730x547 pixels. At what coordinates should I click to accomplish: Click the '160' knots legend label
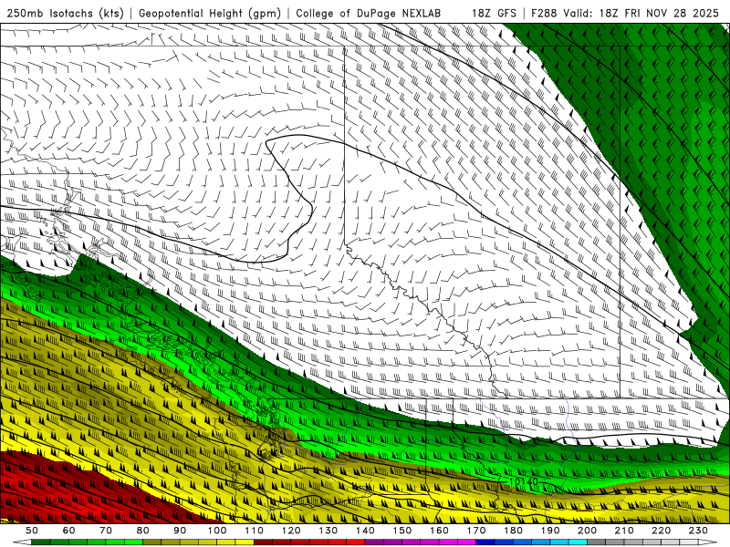[440, 531]
